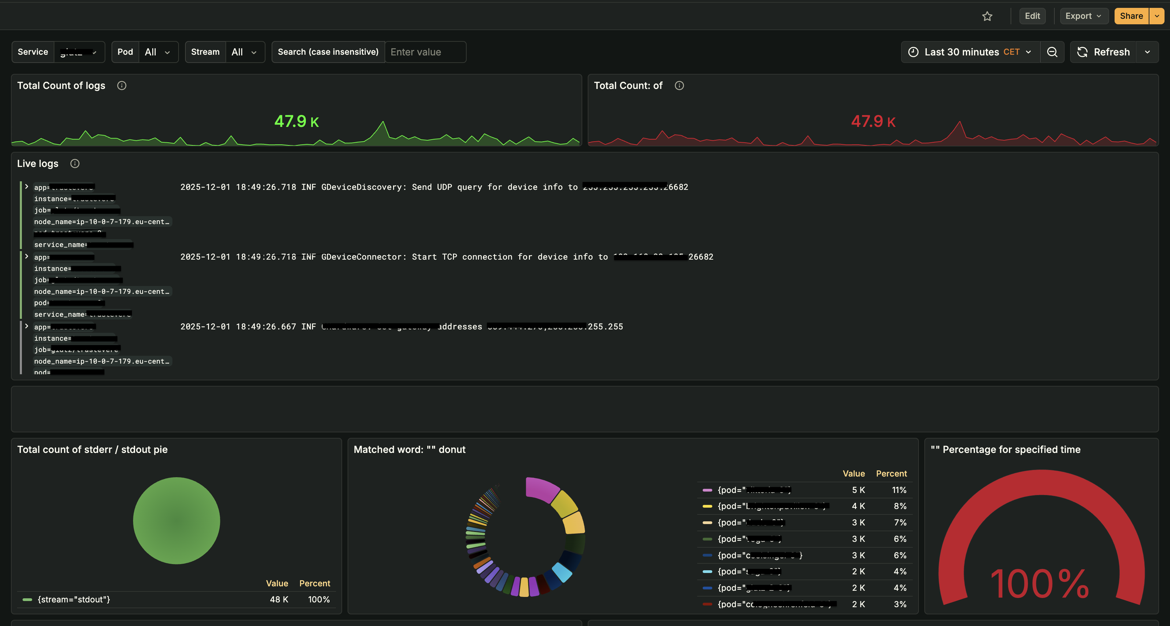Open the info tooltip for Live logs

tap(75, 163)
